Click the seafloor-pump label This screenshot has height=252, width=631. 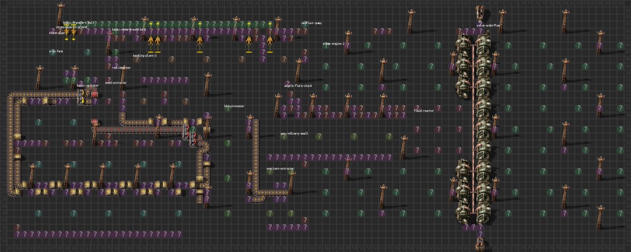(x=311, y=23)
